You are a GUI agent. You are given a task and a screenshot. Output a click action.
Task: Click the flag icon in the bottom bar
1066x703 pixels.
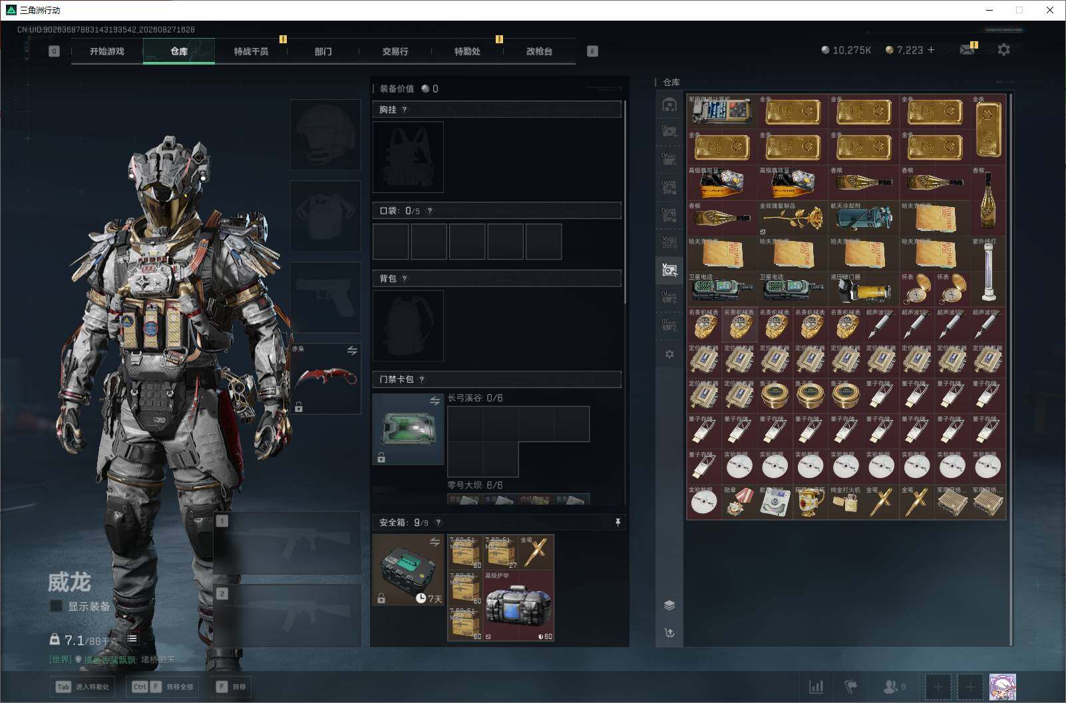point(851,686)
